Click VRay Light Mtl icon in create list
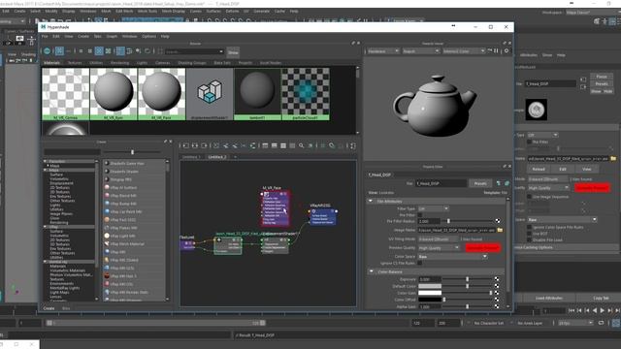Image resolution: width=621 pixels, height=349 pixels. 107,236
